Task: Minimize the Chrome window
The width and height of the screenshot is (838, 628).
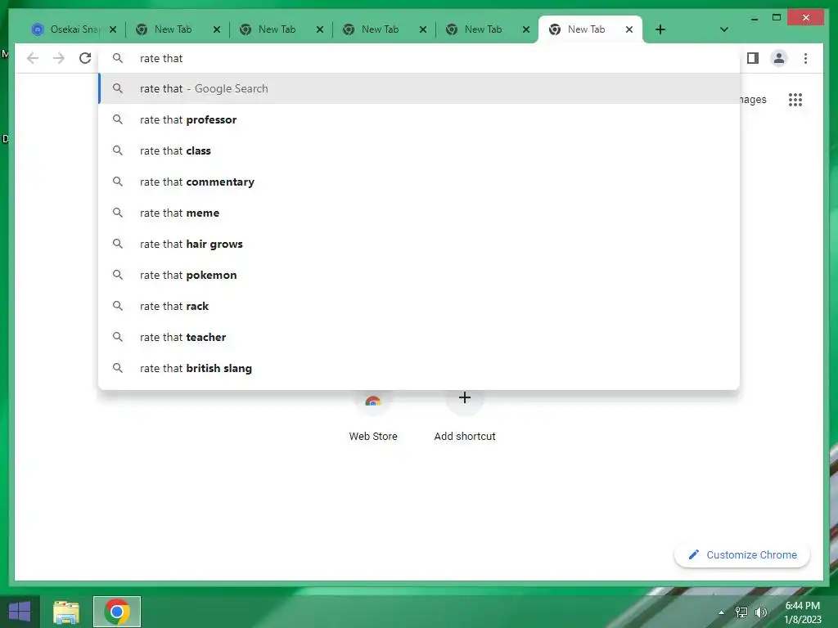Action: (754, 18)
